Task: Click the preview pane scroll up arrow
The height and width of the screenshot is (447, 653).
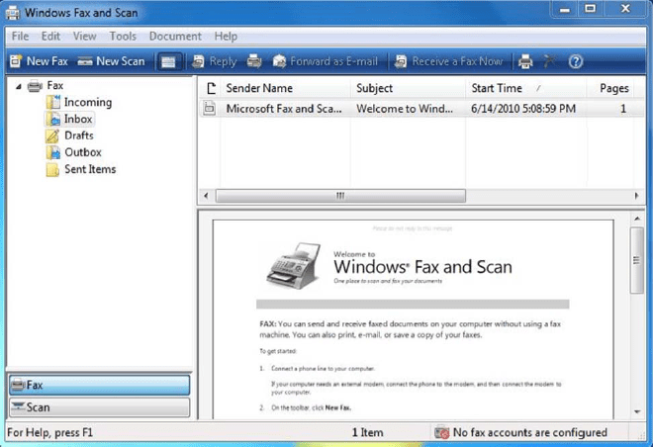Action: [x=637, y=219]
